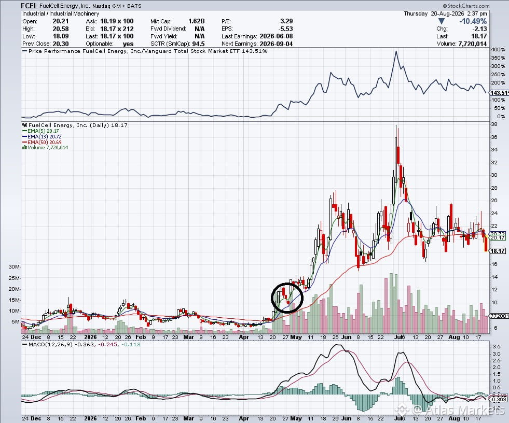Select the Low value 18.09
The height and width of the screenshot is (423, 509).
(x=61, y=36)
